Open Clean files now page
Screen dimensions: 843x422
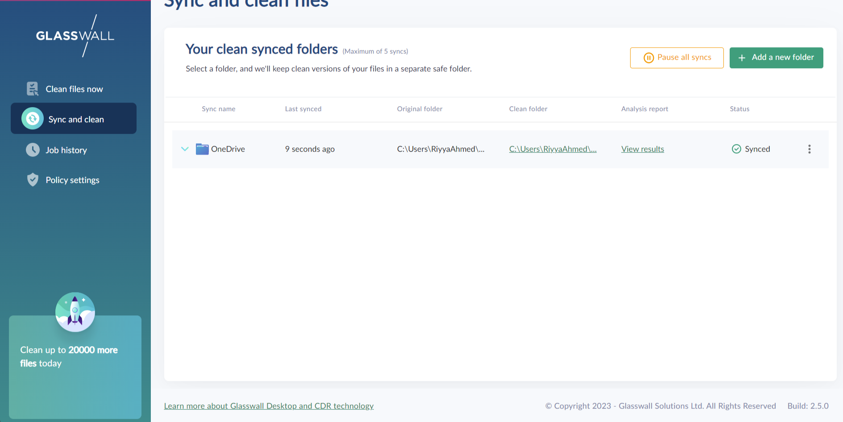[74, 89]
